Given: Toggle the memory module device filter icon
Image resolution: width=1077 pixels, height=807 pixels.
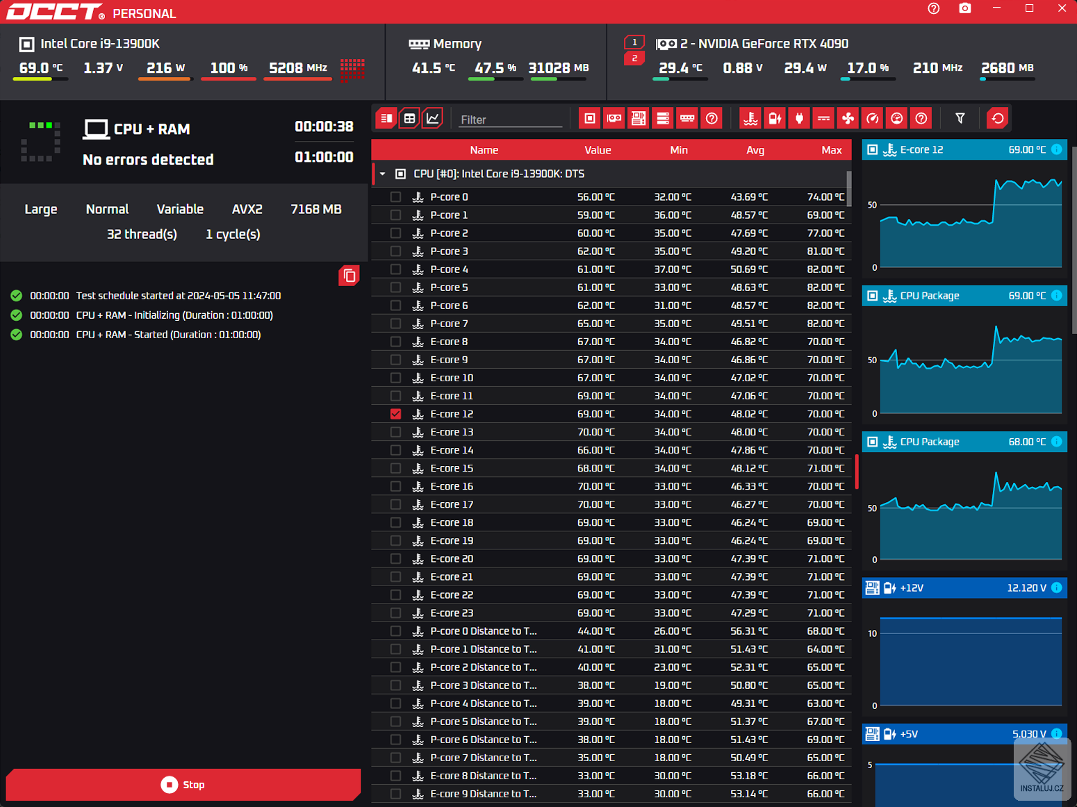Looking at the screenshot, I should [x=687, y=118].
